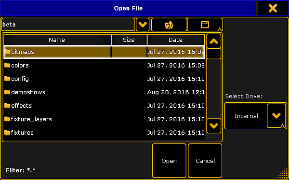Open the window view options icon

pyautogui.click(x=205, y=25)
